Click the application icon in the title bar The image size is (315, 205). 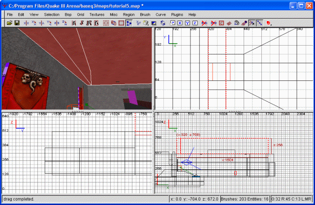pos(4,6)
